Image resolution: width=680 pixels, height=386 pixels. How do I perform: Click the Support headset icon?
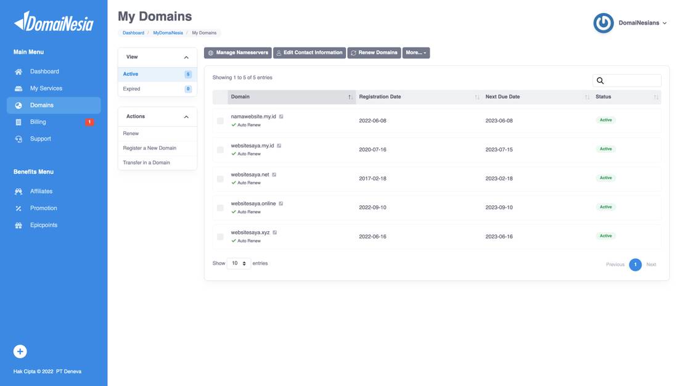[x=19, y=138]
